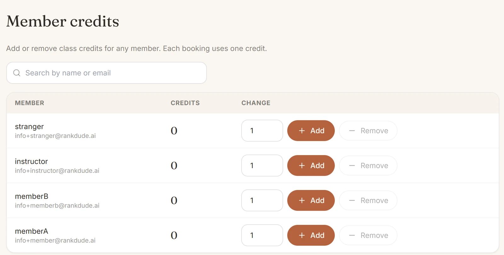This screenshot has height=255, width=504.
Task: Click the email info+memberb@rankdude.ai
Action: pyautogui.click(x=57, y=205)
